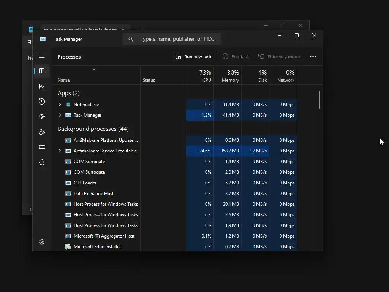Click the Apps (2) group header

point(69,93)
